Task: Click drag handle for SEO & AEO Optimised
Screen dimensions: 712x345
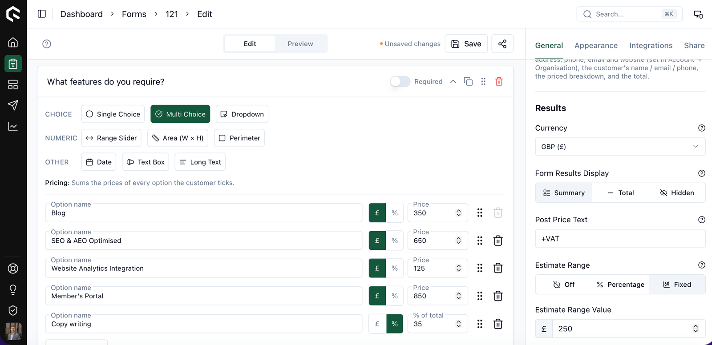Action: point(480,241)
